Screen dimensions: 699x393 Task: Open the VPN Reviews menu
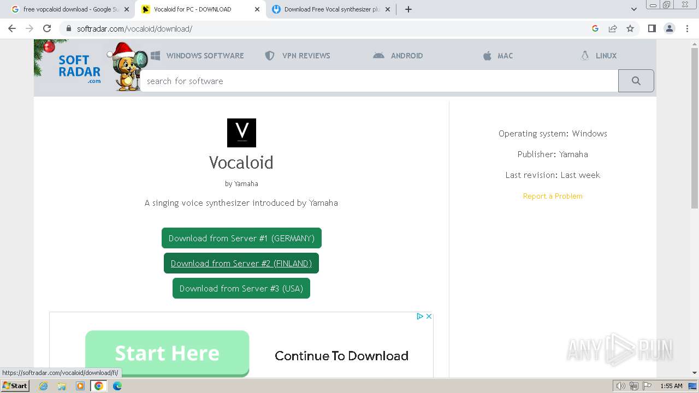298,56
